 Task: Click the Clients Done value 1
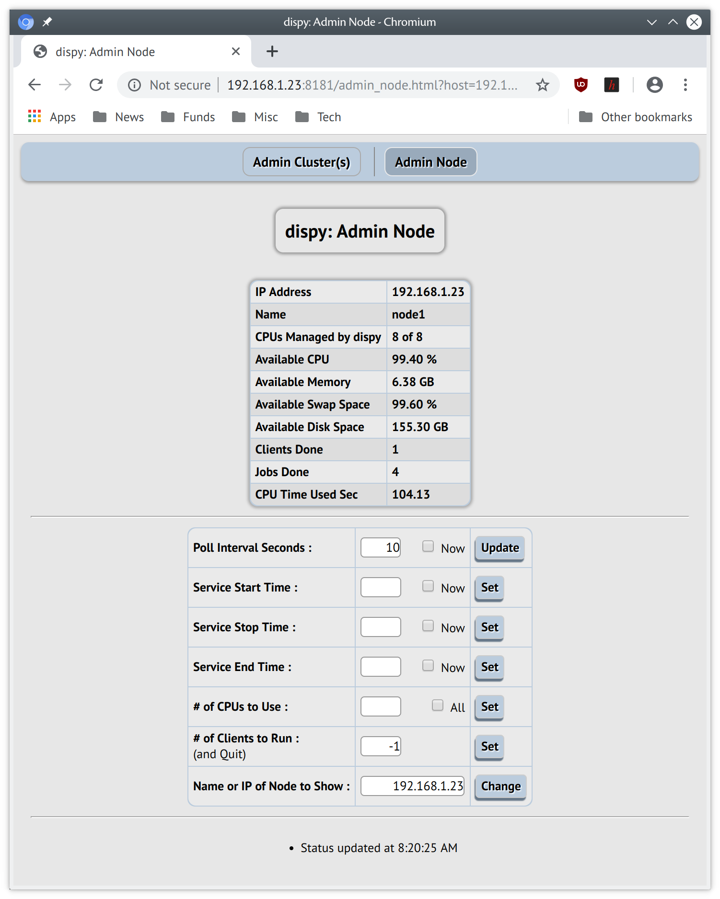[395, 449]
